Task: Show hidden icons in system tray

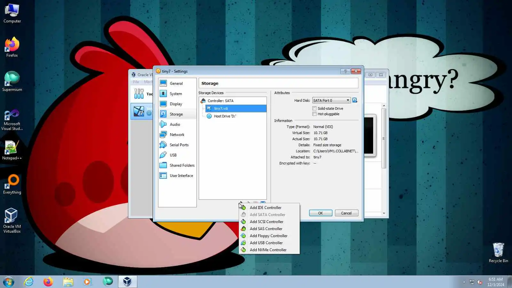Action: [464, 282]
